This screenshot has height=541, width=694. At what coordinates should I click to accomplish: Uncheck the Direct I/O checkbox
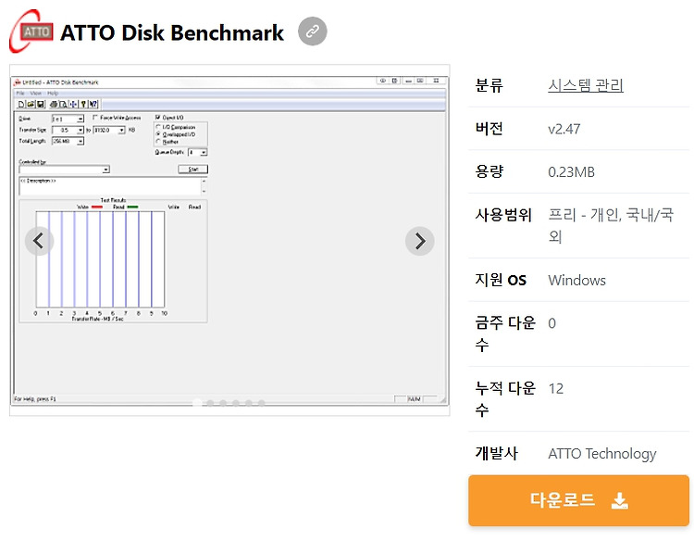point(157,118)
